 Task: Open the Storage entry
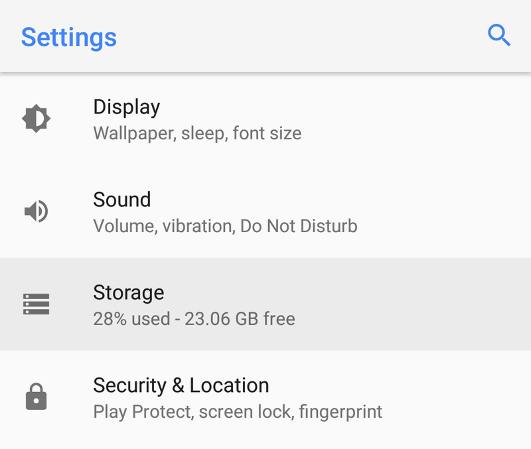tap(265, 304)
